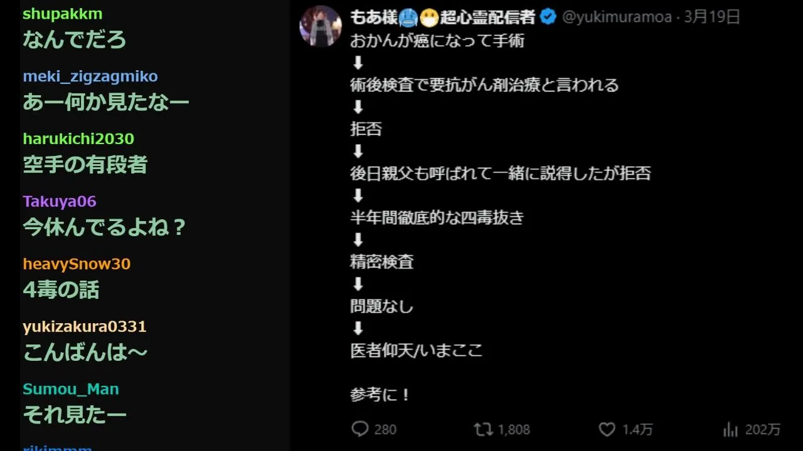Click chat username Sumou_Man
803x451 pixels.
[71, 389]
